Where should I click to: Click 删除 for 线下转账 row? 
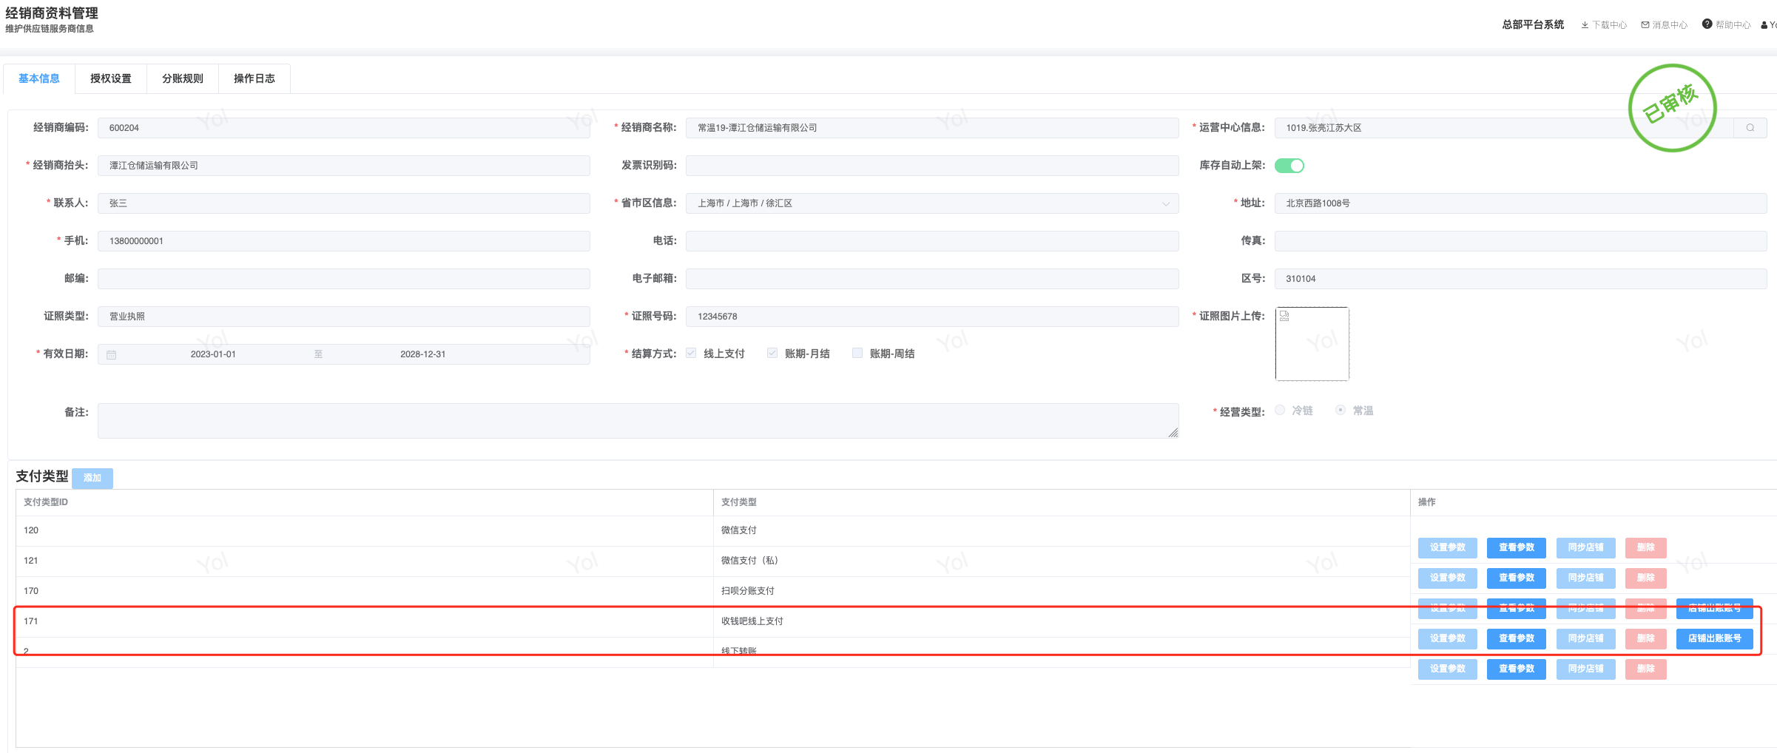click(x=1646, y=669)
